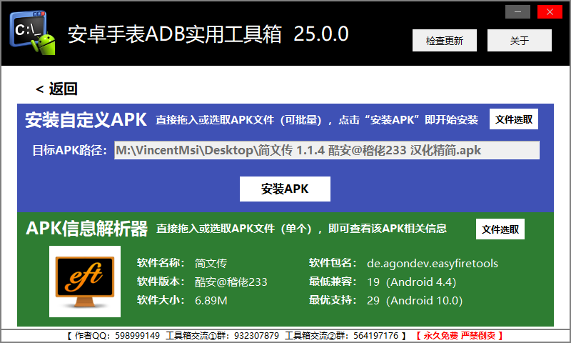Click the 最优支持 value Android 10.0
The image size is (571, 343).
[414, 300]
